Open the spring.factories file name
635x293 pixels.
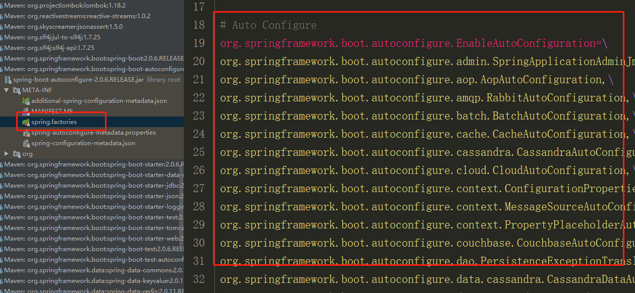coord(54,122)
